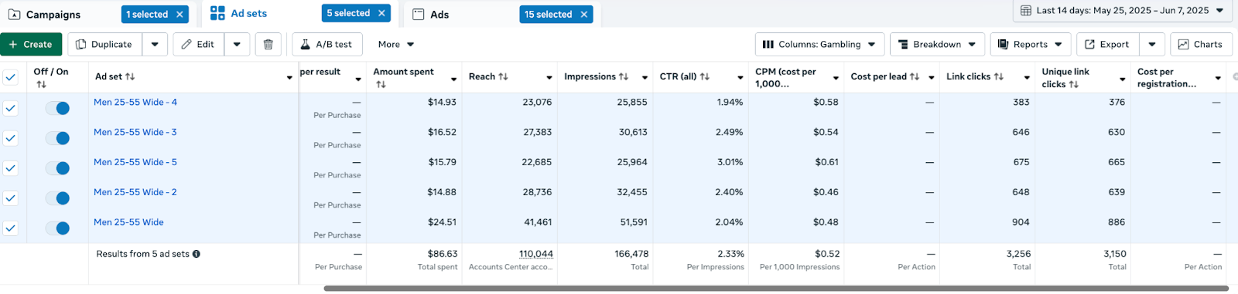
Task: Click the Duplicate button
Action: (104, 45)
